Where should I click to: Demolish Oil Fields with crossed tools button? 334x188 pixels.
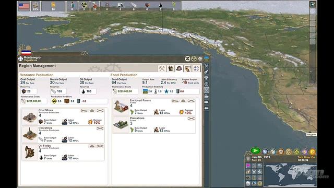click(100, 146)
